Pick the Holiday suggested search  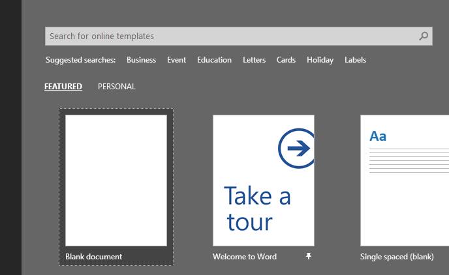(320, 60)
